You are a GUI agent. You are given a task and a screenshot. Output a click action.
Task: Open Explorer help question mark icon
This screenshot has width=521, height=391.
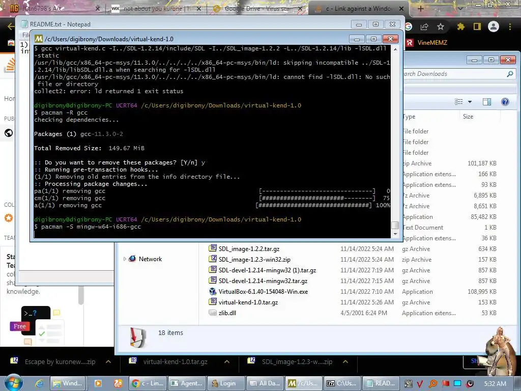(505, 102)
